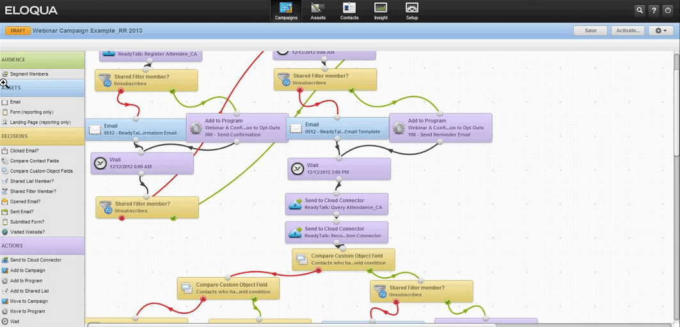Image resolution: width=680 pixels, height=327 pixels.
Task: Go to the Assets section
Action: click(x=318, y=11)
